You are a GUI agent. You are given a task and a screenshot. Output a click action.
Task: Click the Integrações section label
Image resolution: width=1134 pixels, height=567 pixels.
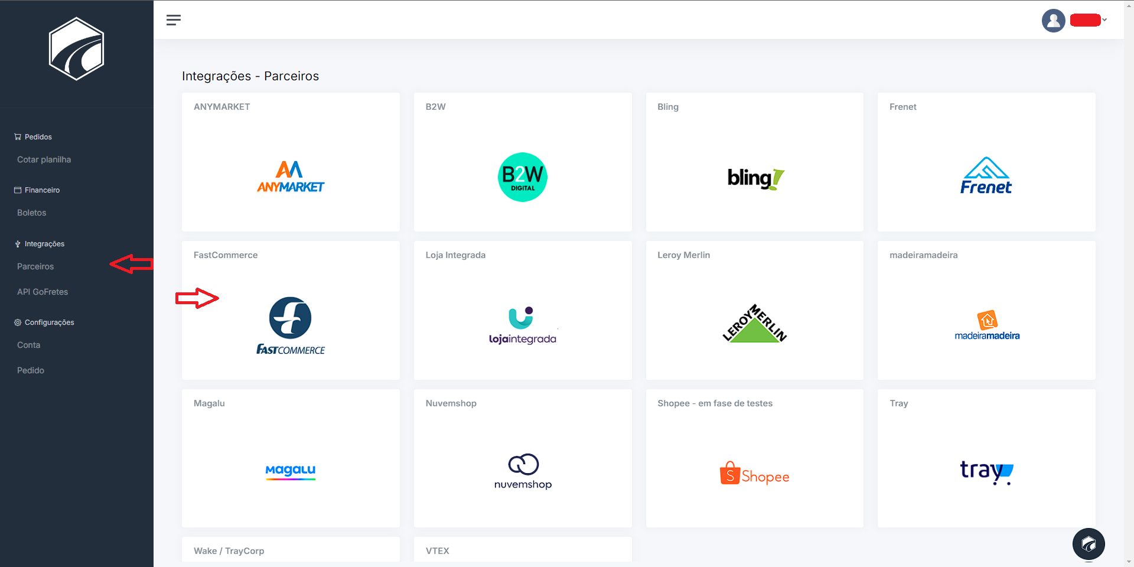(x=45, y=244)
